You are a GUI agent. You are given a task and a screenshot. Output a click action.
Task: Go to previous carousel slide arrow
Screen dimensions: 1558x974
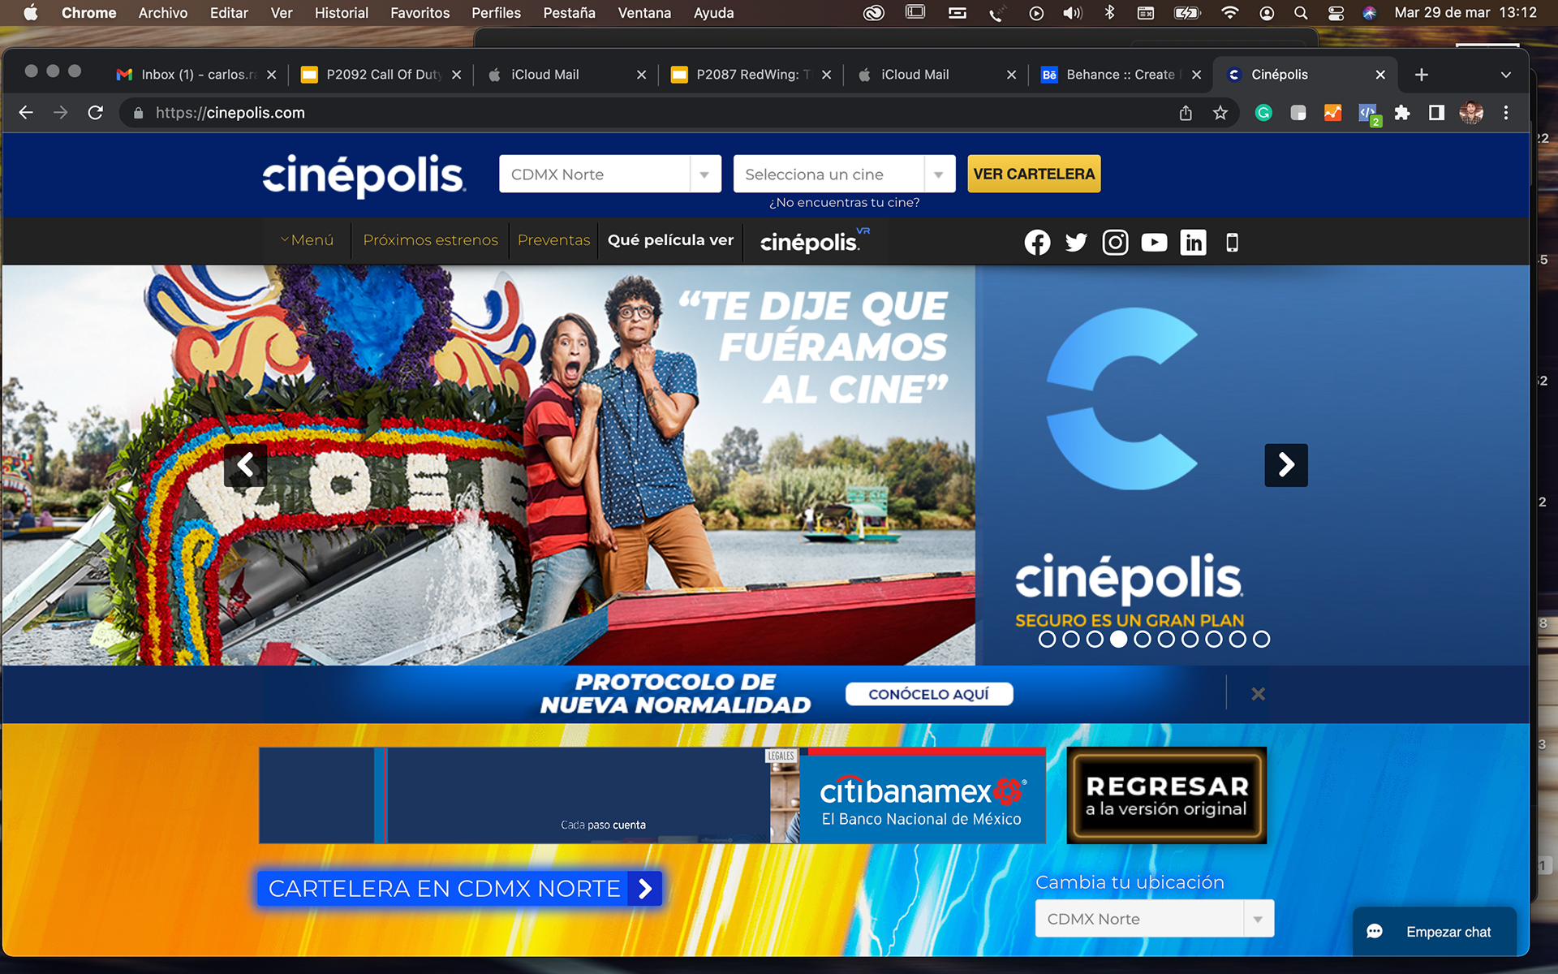(245, 464)
